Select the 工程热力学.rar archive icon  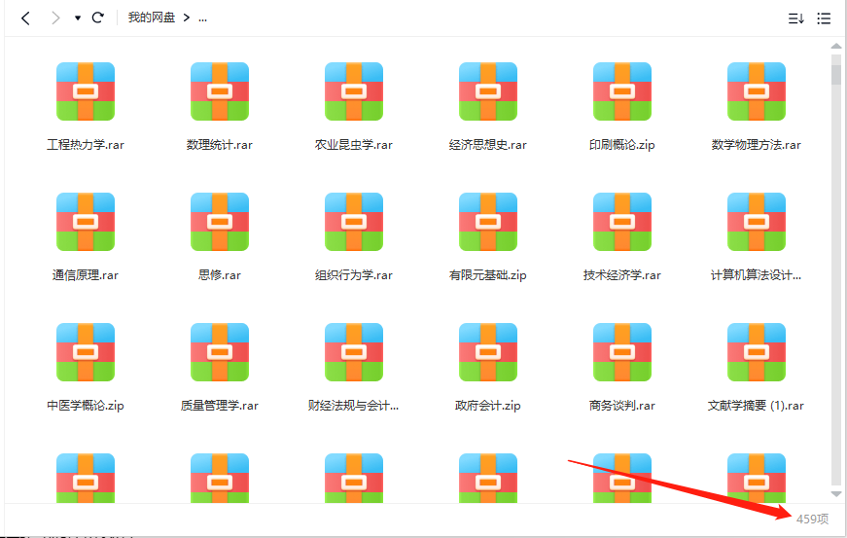(86, 91)
